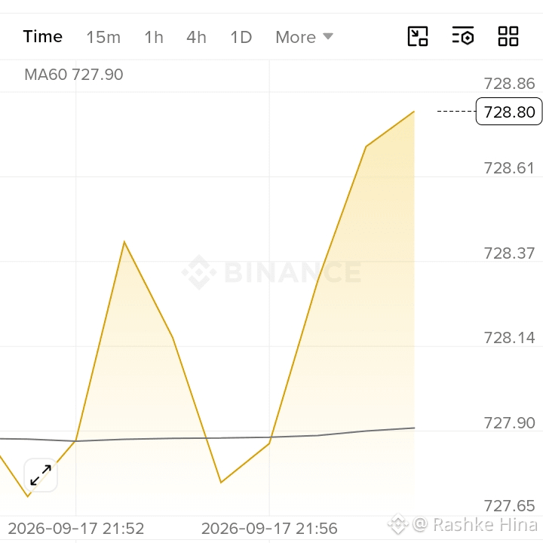The width and height of the screenshot is (543, 543).
Task: Open chart indicator settings icon
Action: 463,36
